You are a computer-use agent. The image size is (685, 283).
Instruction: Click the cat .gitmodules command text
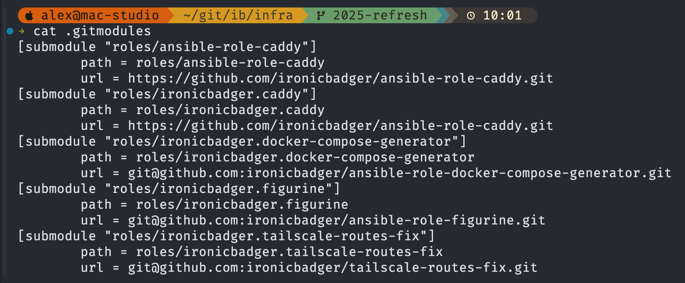tap(92, 31)
